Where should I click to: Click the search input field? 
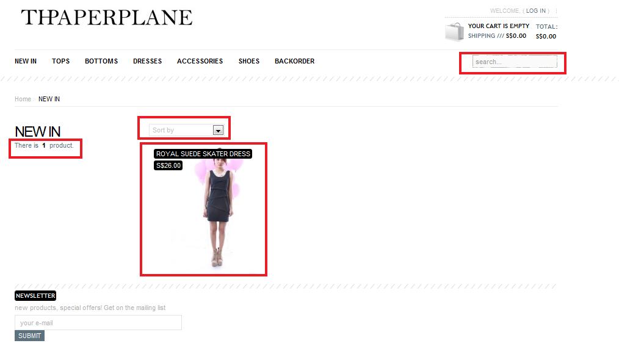pyautogui.click(x=515, y=62)
